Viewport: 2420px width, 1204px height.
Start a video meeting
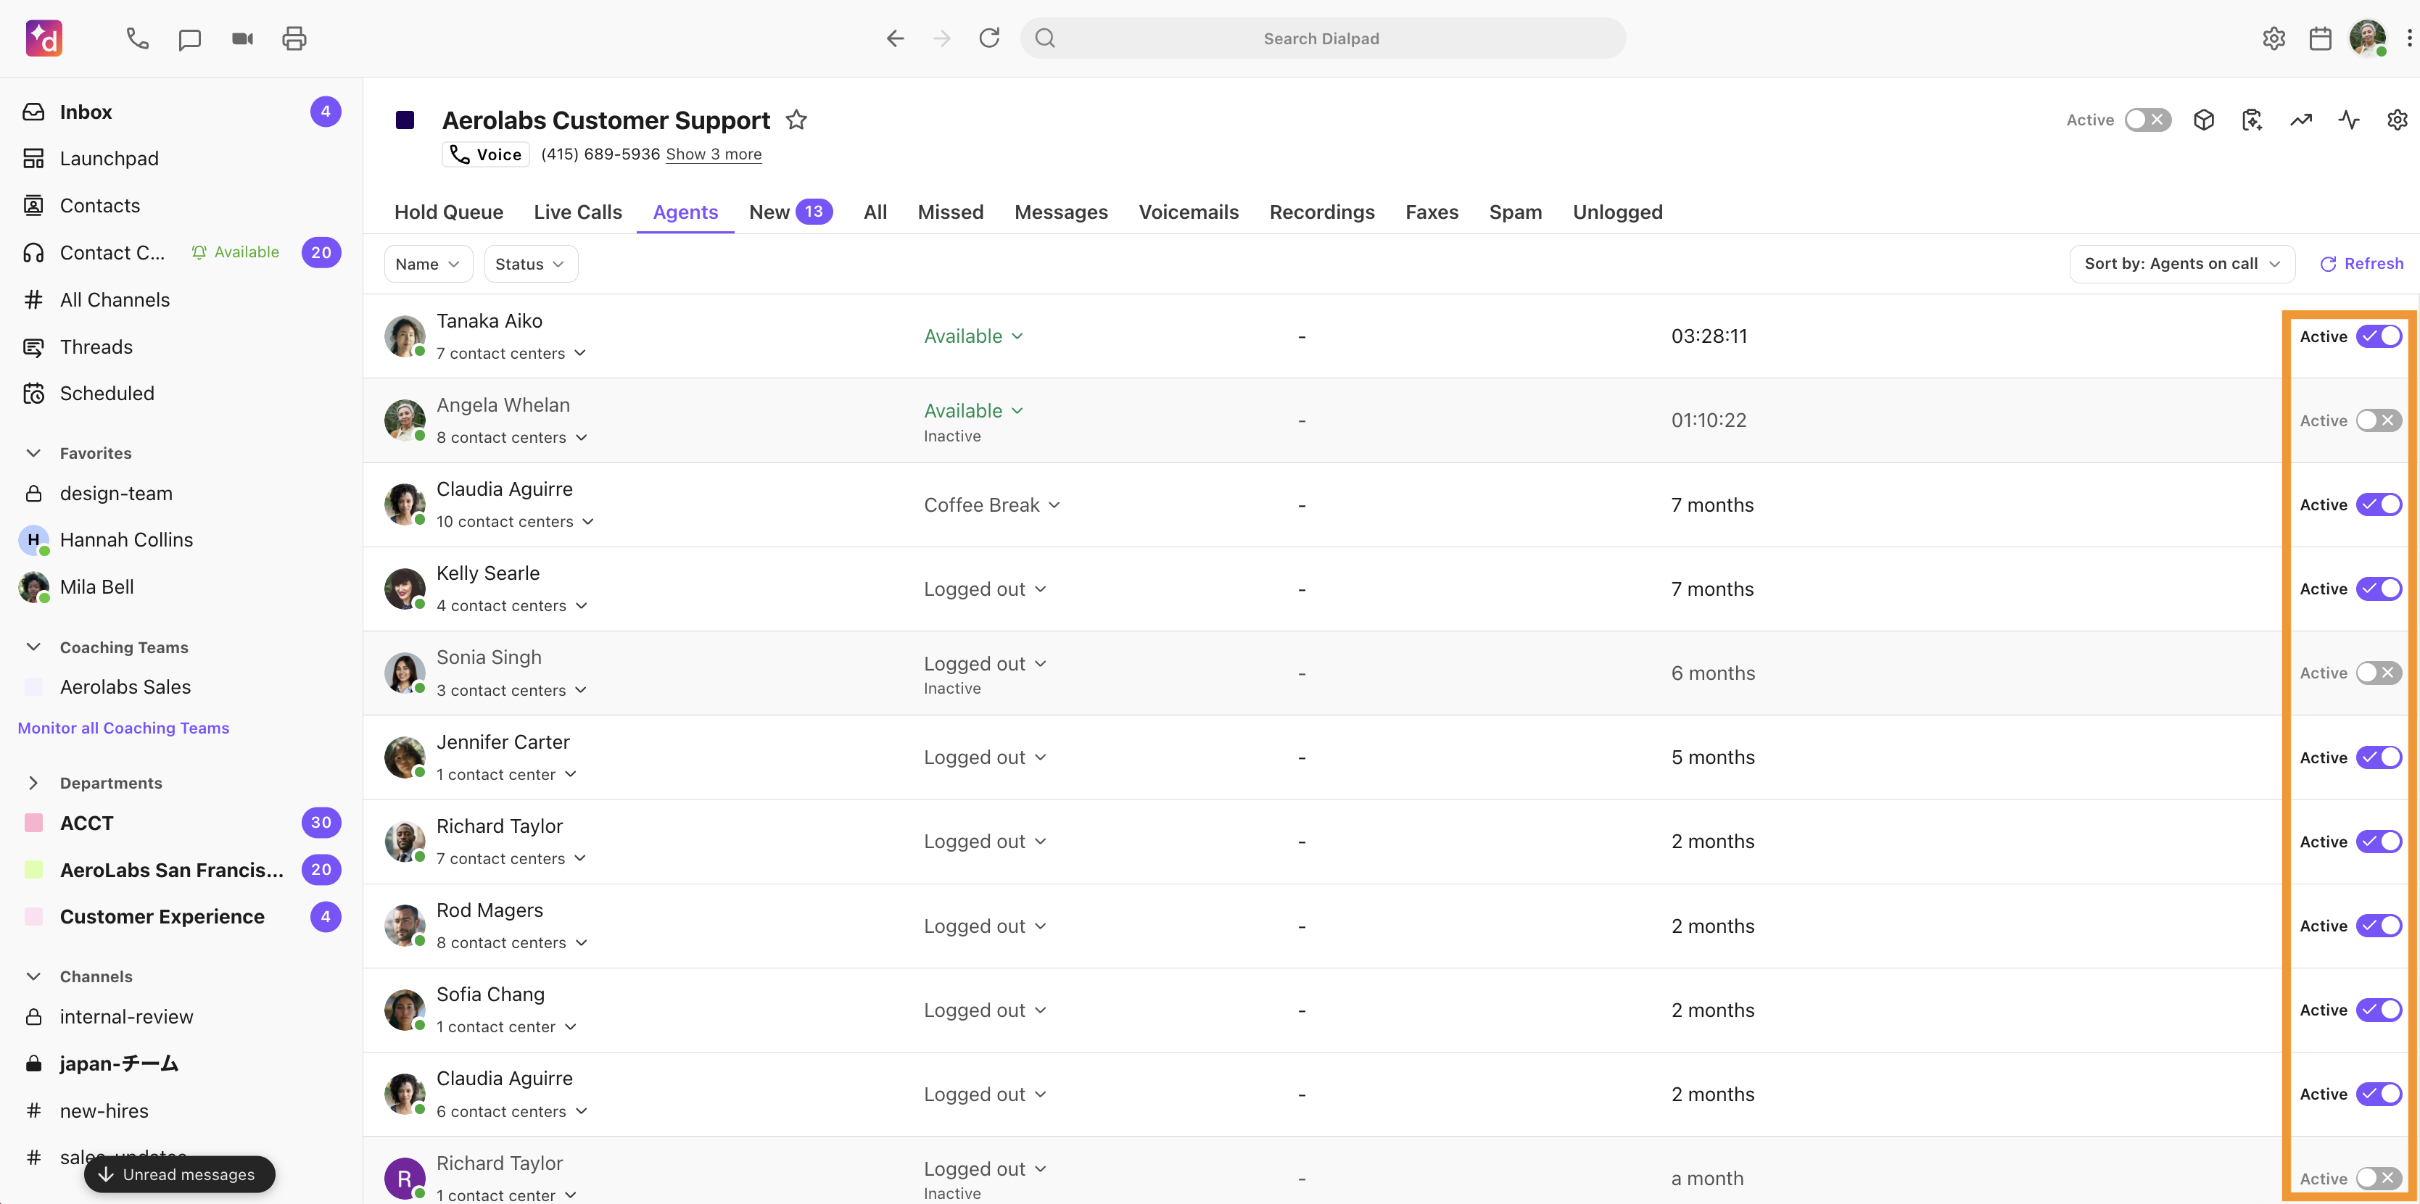pos(242,38)
